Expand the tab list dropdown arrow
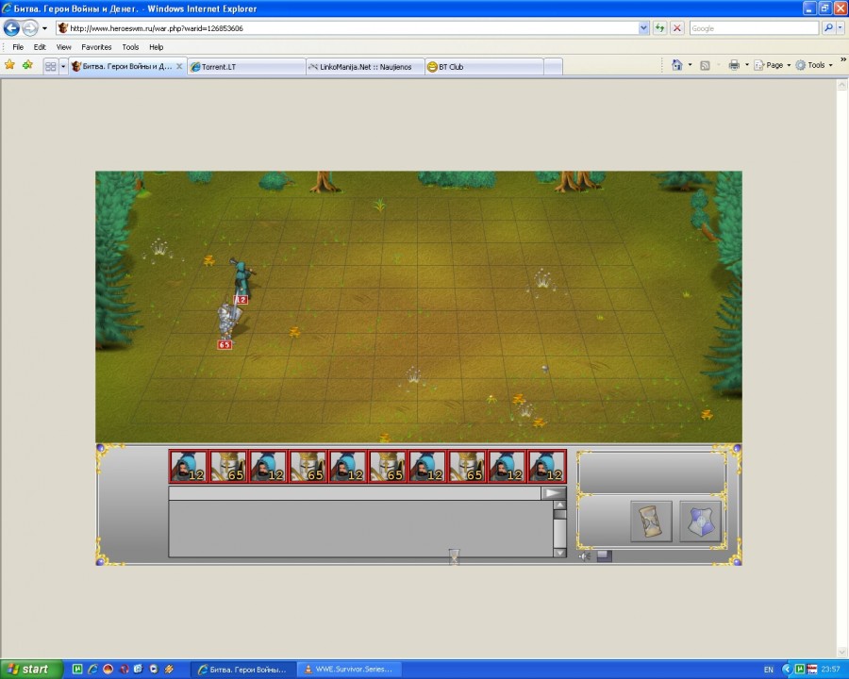 [63, 67]
